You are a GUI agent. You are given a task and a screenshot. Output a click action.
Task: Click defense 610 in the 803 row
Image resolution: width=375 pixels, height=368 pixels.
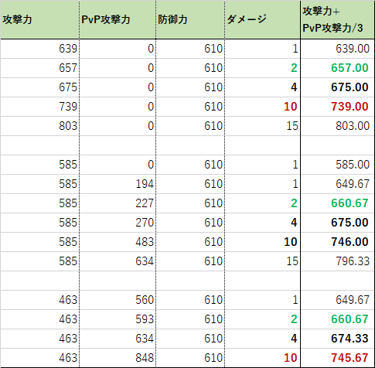pyautogui.click(x=190, y=126)
